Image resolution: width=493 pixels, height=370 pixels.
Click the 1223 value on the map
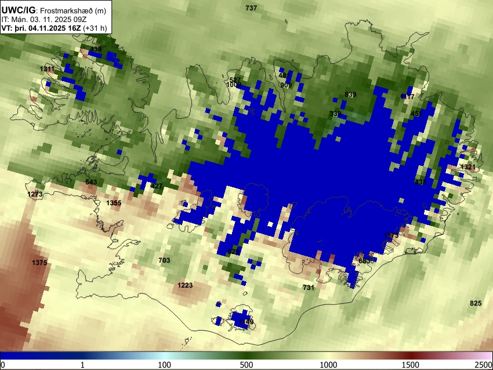point(185,285)
